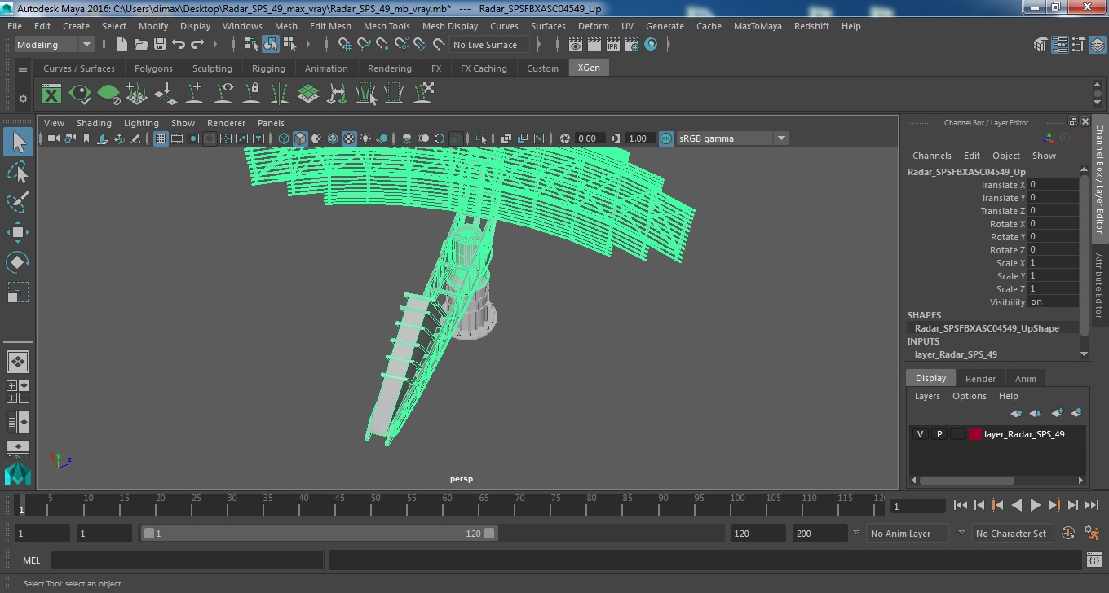Click the MEL script language selector
The width and height of the screenshot is (1109, 593).
[x=31, y=560]
